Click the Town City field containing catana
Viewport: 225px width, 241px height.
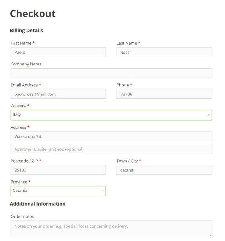click(x=164, y=170)
